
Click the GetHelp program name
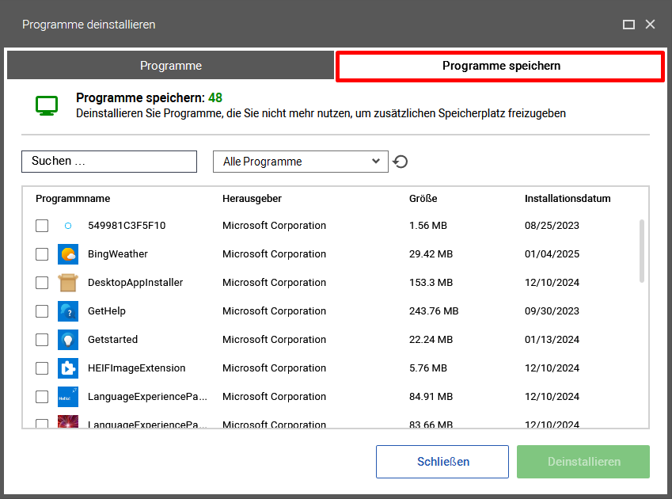point(107,311)
